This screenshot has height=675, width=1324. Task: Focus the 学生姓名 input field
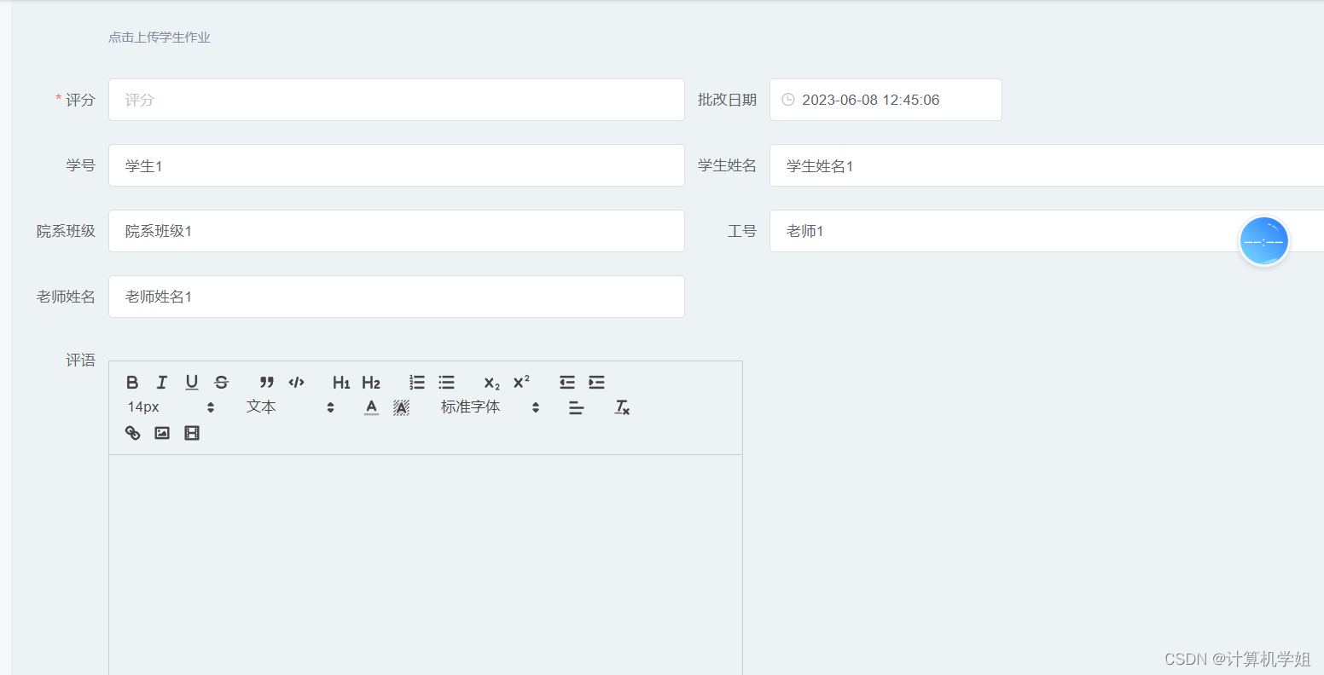[1047, 165]
